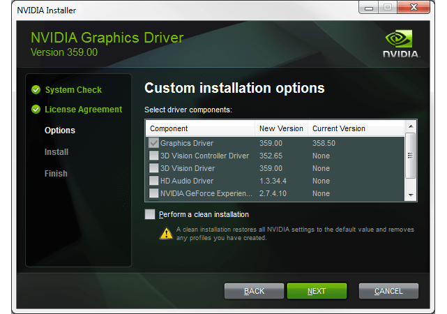Click the Version 359.00 header text
The width and height of the screenshot is (447, 314).
point(64,52)
